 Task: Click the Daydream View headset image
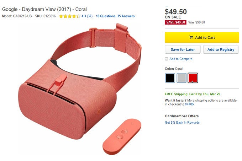click(x=80, y=81)
